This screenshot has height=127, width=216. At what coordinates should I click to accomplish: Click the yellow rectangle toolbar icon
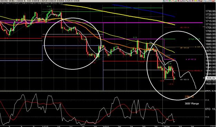pyautogui.click(x=196, y=1)
